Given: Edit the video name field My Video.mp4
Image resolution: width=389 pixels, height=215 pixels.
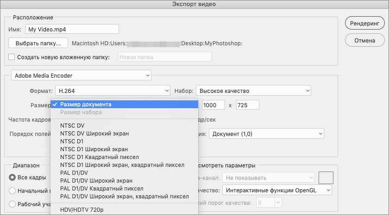Looking at the screenshot, I should click(x=72, y=29).
